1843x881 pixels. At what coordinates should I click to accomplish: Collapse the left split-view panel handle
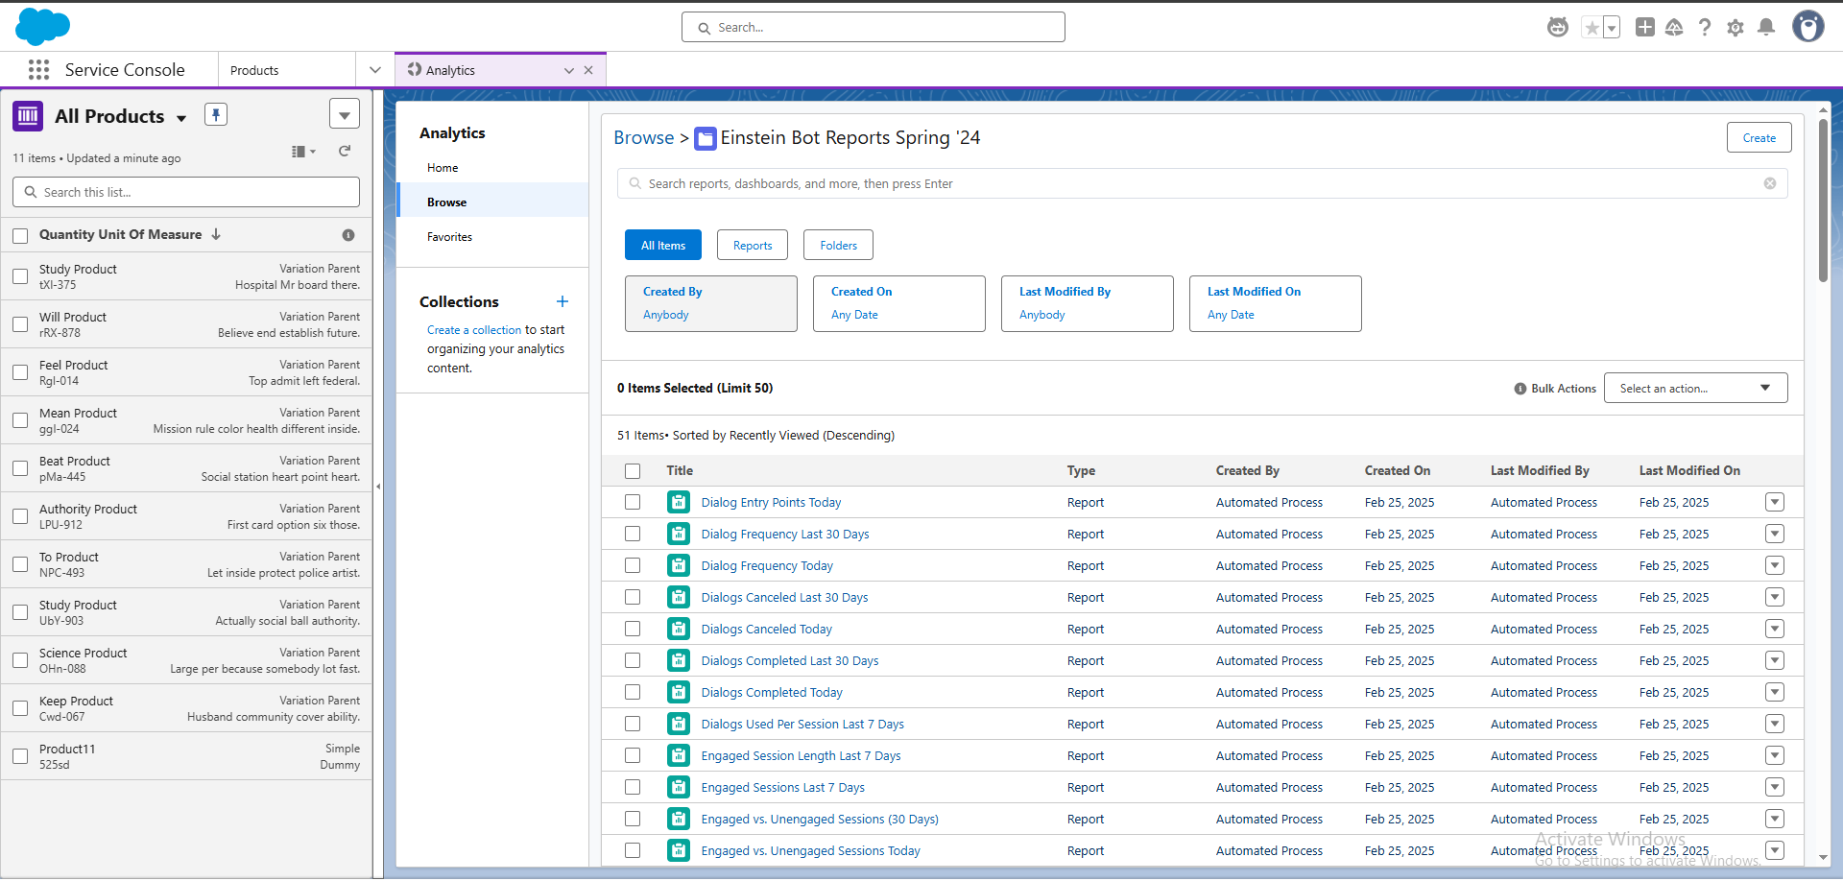pyautogui.click(x=378, y=487)
